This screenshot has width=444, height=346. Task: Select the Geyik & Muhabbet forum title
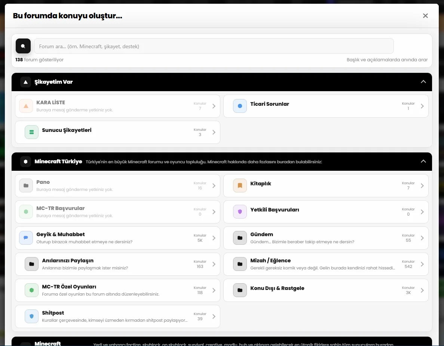pyautogui.click(x=60, y=234)
